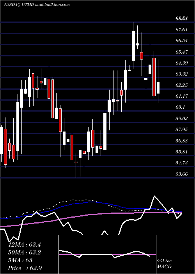Select the 54.73 price axis label

(x=182, y=163)
